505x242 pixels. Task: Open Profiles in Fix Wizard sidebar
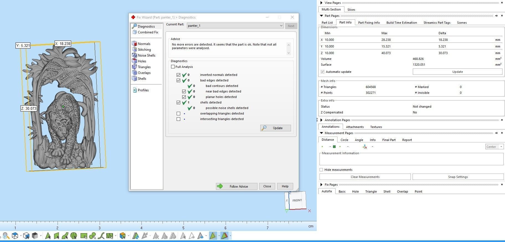click(141, 90)
